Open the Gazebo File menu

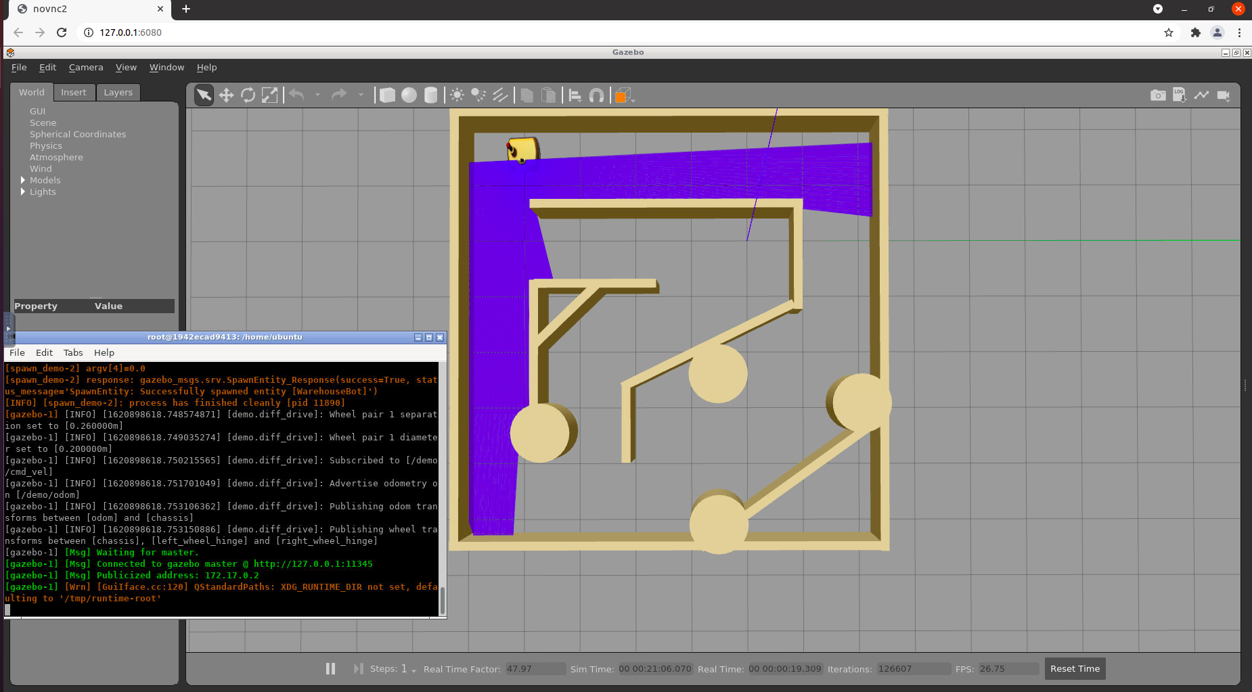point(19,67)
